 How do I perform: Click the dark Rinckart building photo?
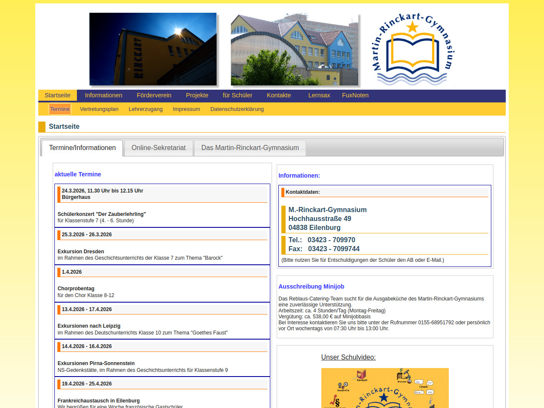[x=153, y=49]
